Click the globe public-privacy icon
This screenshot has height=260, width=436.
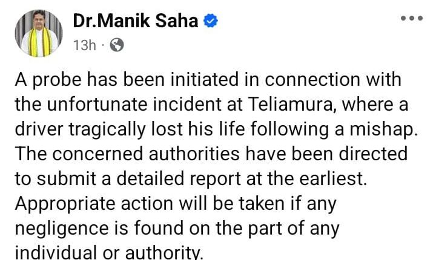point(117,45)
